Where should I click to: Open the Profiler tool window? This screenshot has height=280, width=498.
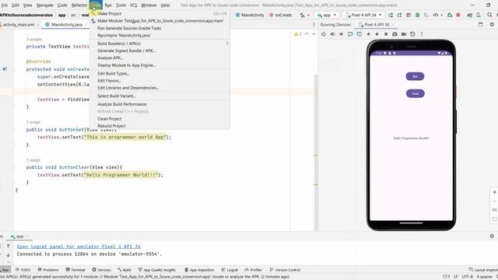point(254,270)
